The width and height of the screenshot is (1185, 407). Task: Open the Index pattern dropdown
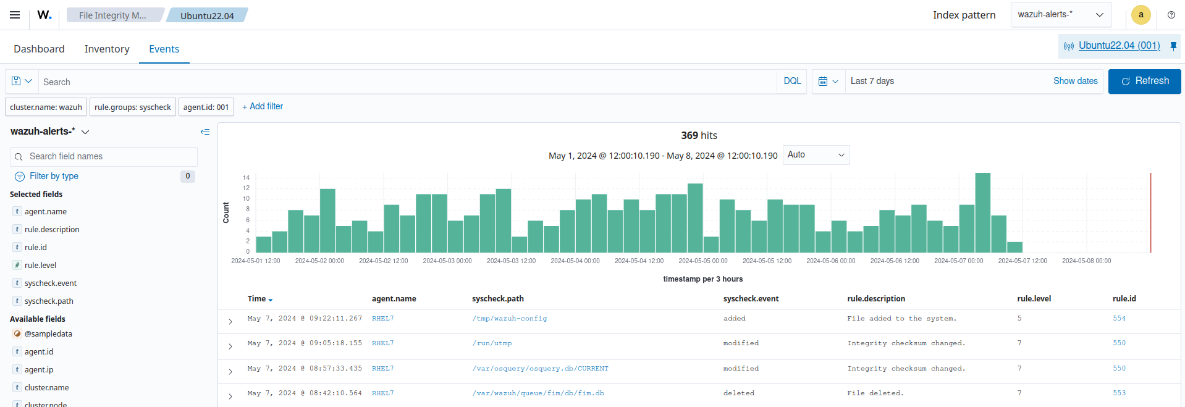click(1060, 15)
